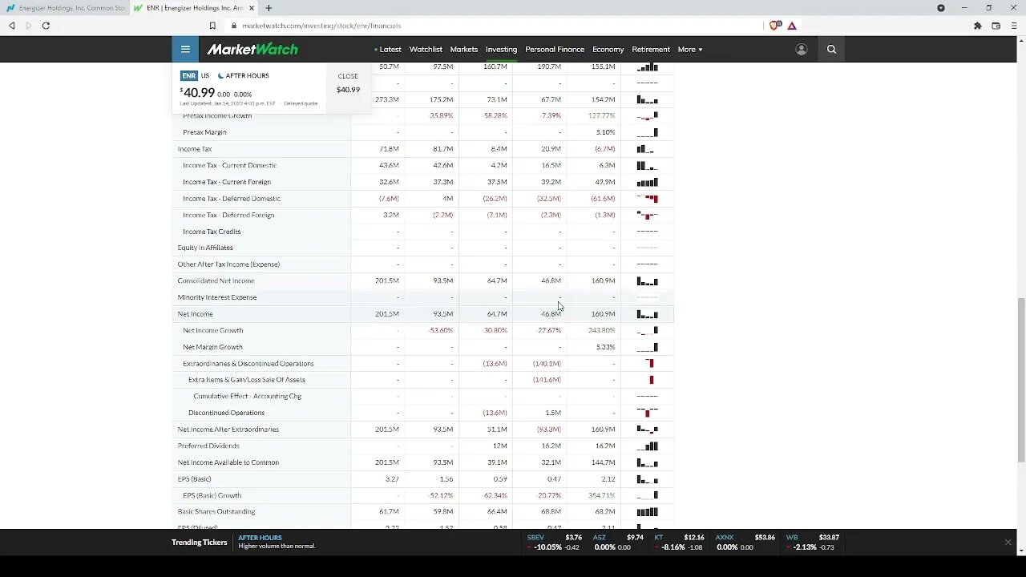
Task: Open the Watchlist navigation item
Action: [x=426, y=49]
